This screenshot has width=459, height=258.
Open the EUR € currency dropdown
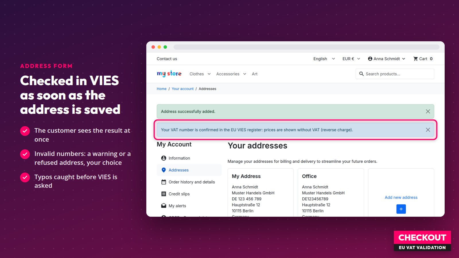tap(351, 59)
